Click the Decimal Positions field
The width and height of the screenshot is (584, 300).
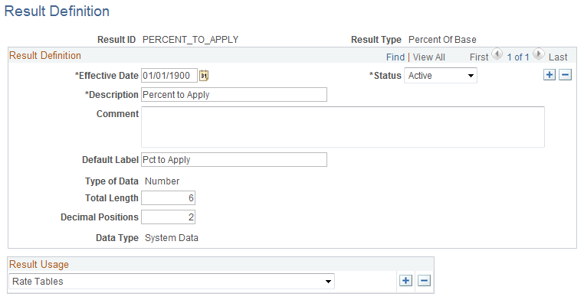[168, 217]
